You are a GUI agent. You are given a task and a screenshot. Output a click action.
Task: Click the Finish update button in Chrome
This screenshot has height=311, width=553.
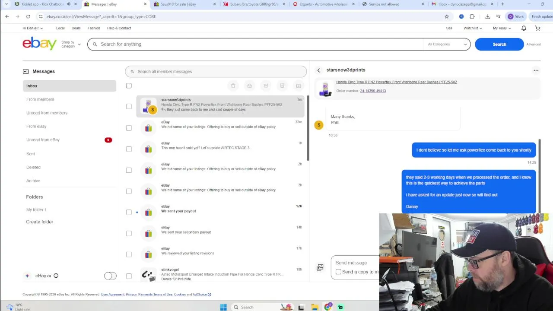coord(542,16)
